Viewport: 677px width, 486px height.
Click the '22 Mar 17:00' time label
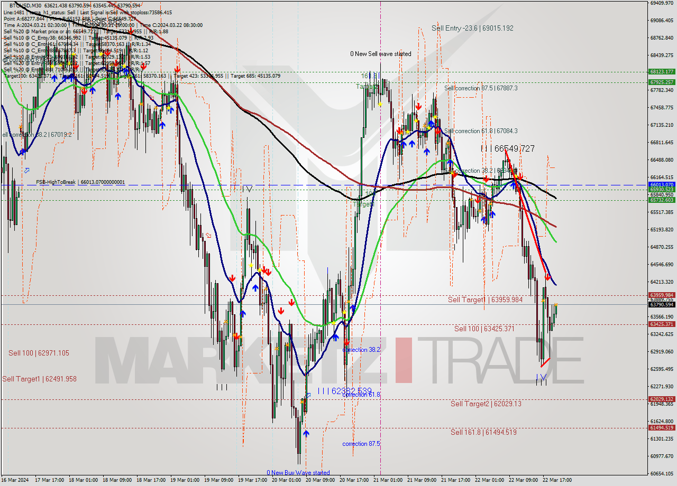[x=556, y=480]
